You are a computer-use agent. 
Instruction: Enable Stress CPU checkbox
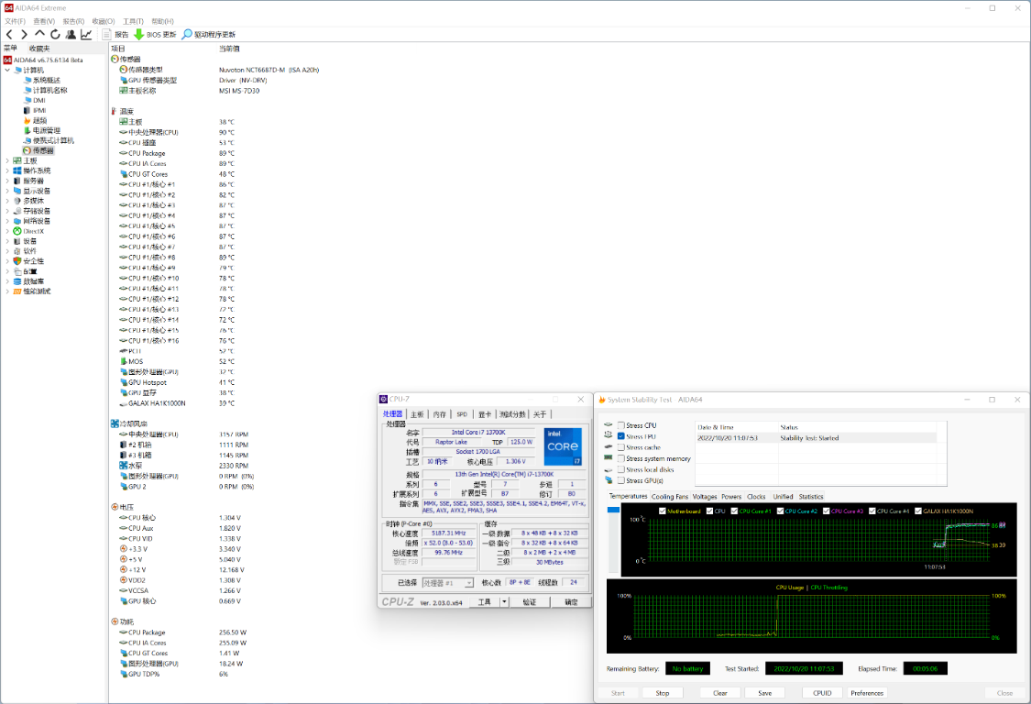pos(620,425)
